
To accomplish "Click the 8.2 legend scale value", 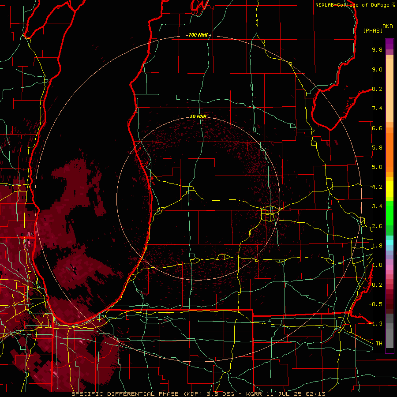I will [x=377, y=89].
